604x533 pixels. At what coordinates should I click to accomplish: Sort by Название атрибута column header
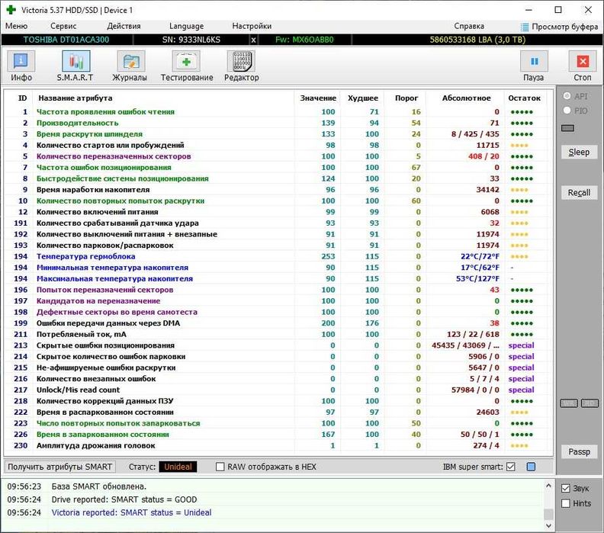[75, 98]
